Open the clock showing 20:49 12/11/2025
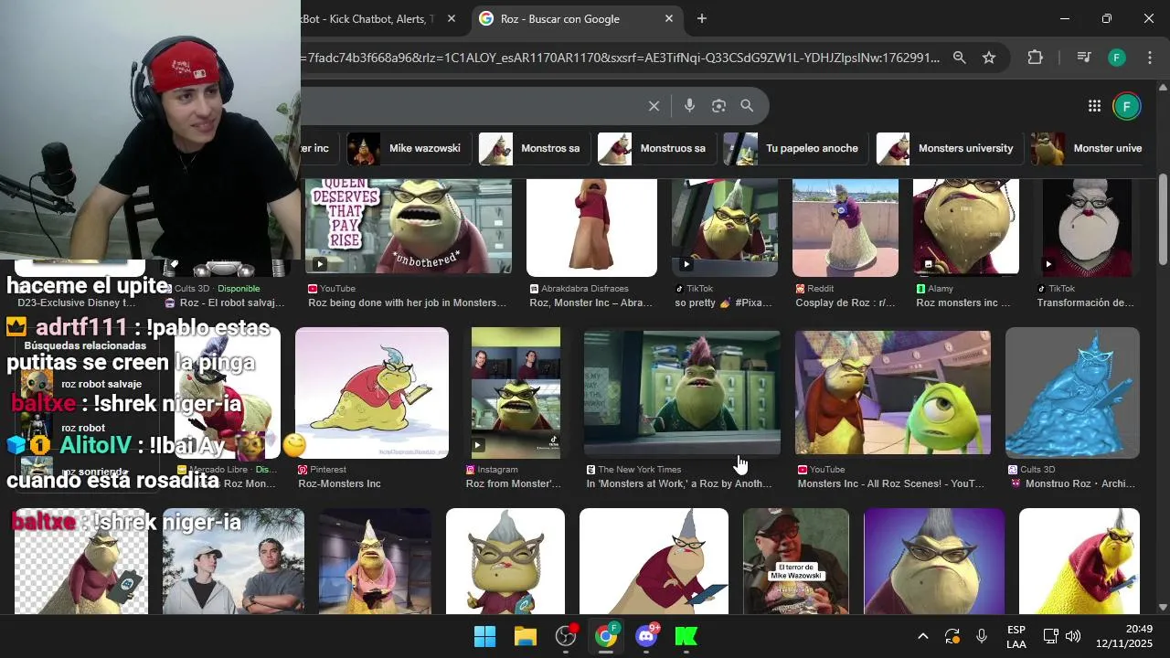The width and height of the screenshot is (1170, 658). (1125, 636)
